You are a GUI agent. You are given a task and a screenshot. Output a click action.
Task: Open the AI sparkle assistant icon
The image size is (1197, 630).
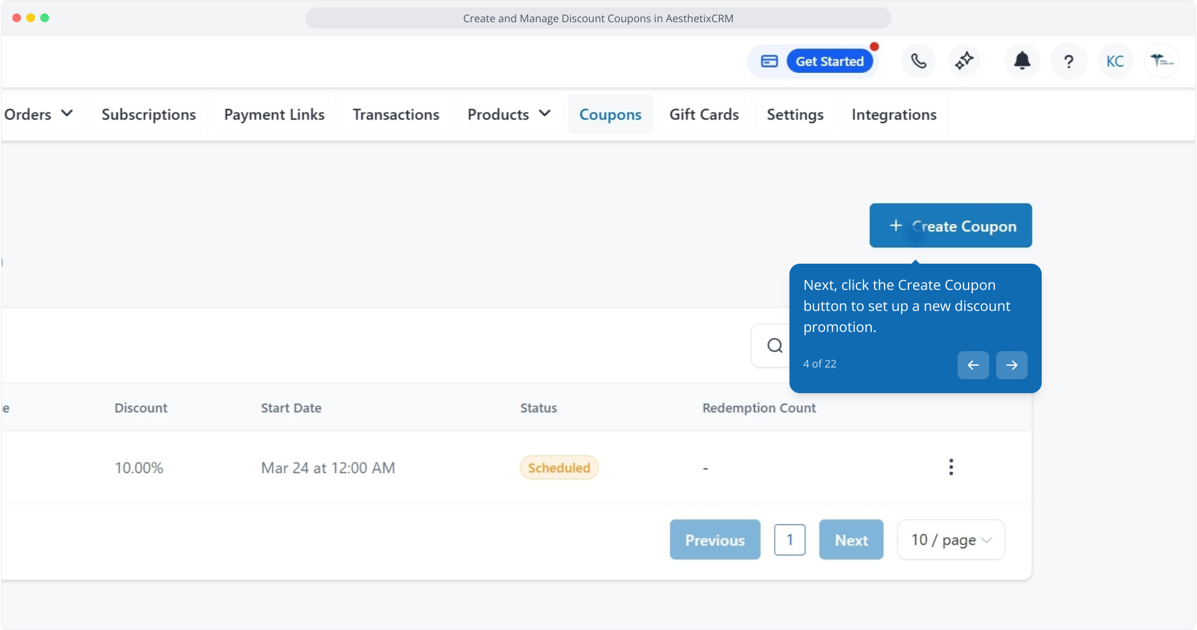964,61
